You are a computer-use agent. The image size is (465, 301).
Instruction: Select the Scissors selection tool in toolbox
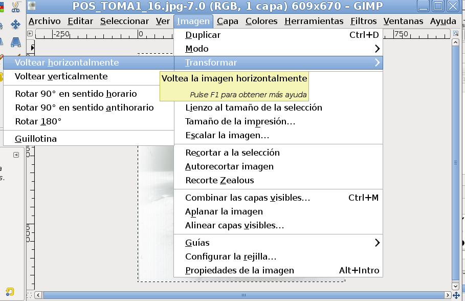tap(16, 7)
